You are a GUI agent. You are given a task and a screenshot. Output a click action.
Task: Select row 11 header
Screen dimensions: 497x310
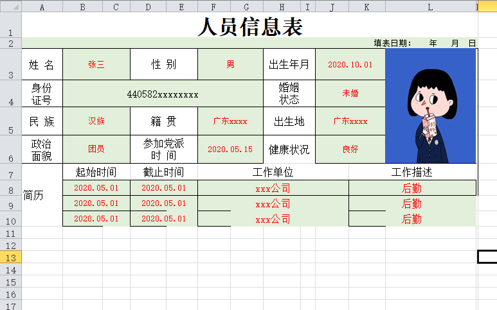11,232
